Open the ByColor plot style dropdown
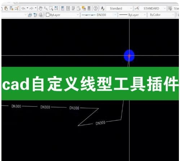The image size is (180, 161). [x=161, y=15]
